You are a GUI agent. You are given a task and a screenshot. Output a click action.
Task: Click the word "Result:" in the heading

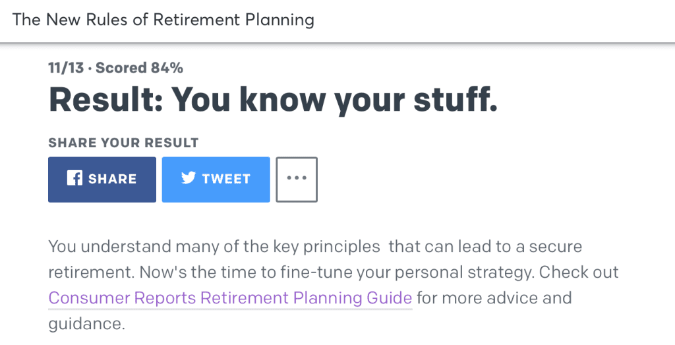[105, 100]
